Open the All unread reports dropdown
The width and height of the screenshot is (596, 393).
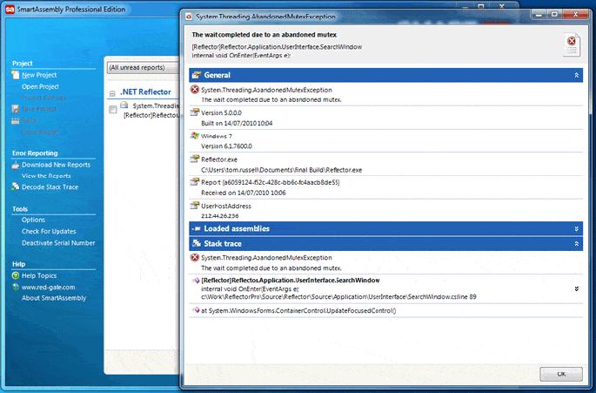[144, 67]
